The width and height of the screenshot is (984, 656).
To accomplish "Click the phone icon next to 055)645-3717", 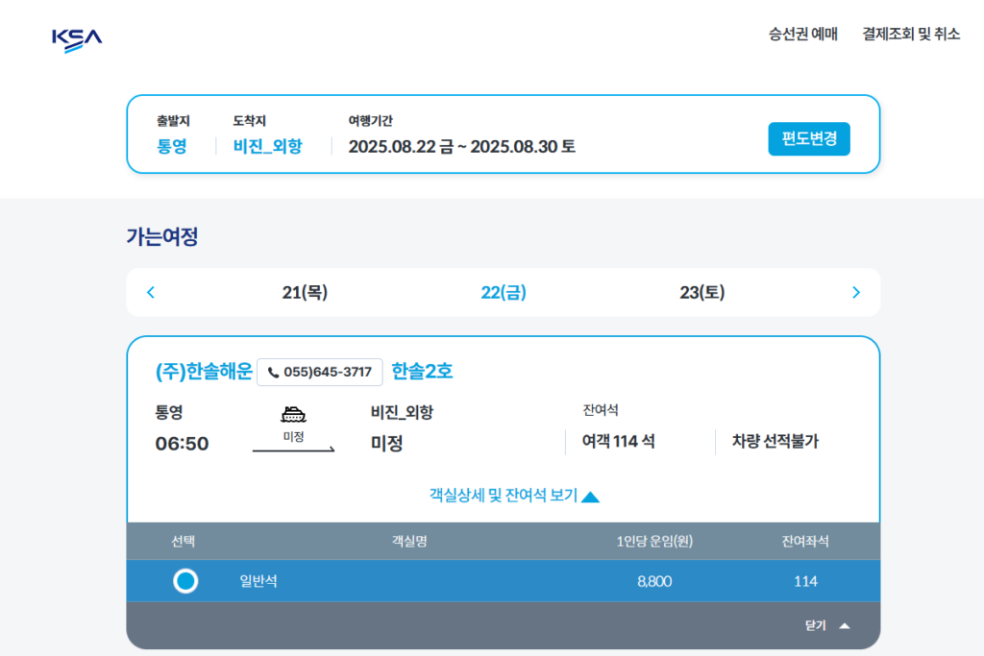I will (x=273, y=372).
